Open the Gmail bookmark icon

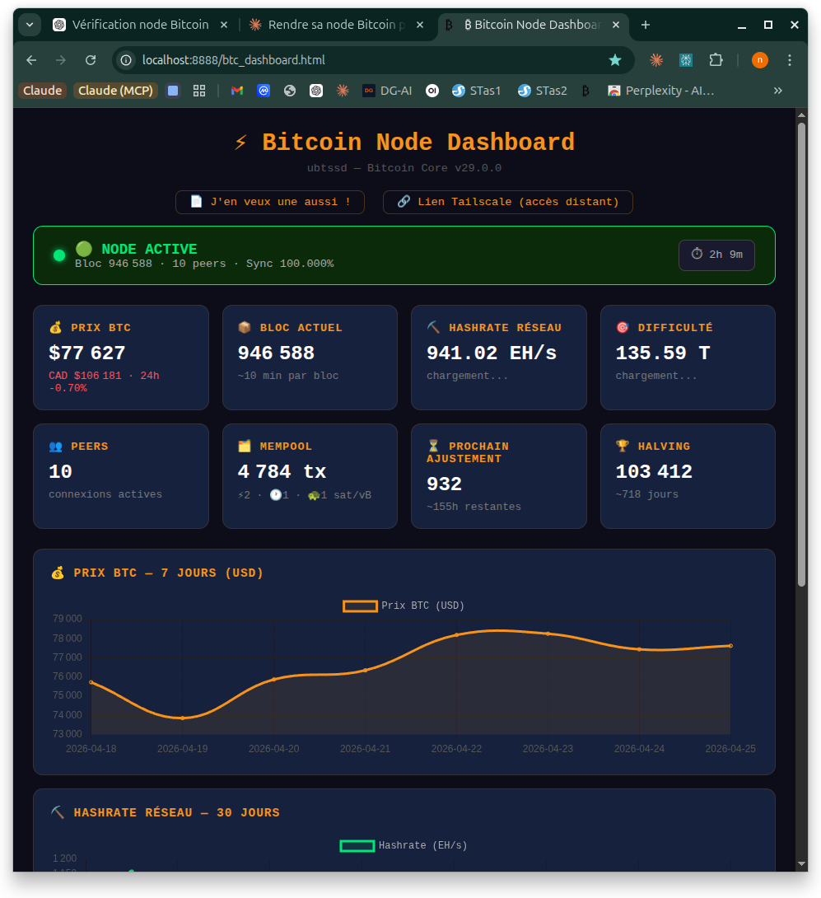pyautogui.click(x=237, y=91)
